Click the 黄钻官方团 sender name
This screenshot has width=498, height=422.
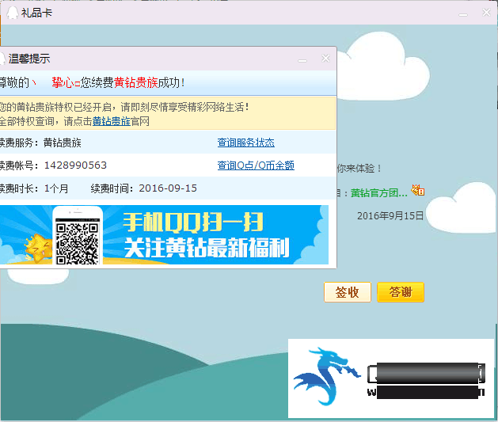coord(378,192)
